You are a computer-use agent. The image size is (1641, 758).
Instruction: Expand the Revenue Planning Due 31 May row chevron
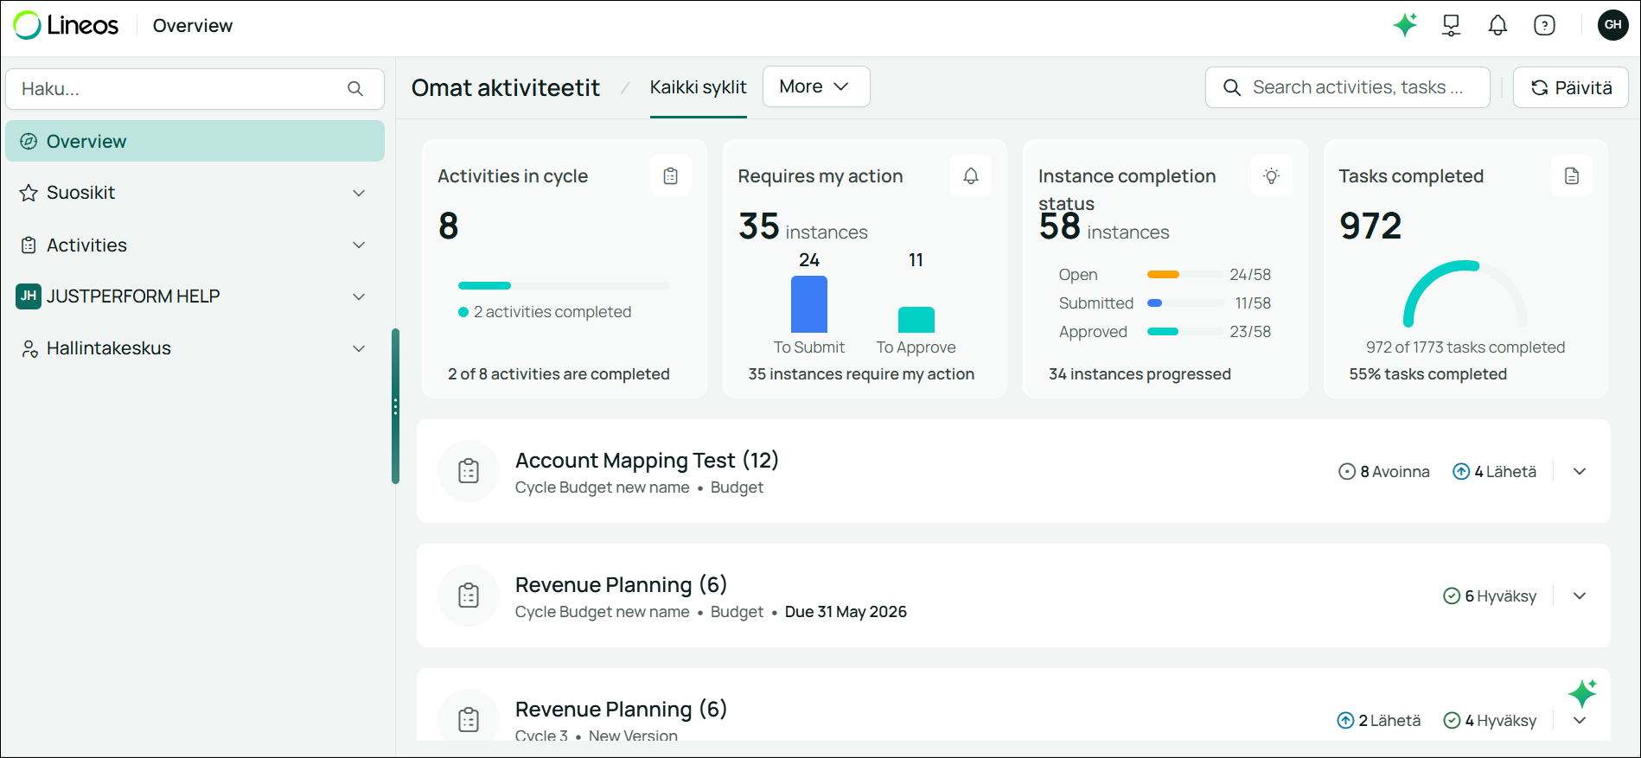(1580, 596)
